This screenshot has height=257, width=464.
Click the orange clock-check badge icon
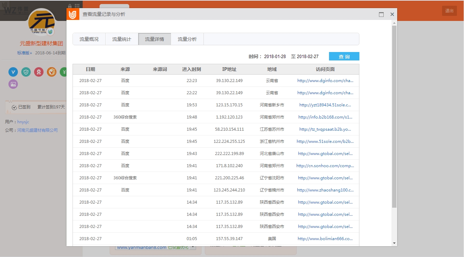52,72
